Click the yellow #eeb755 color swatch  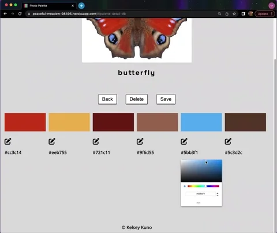(x=69, y=122)
